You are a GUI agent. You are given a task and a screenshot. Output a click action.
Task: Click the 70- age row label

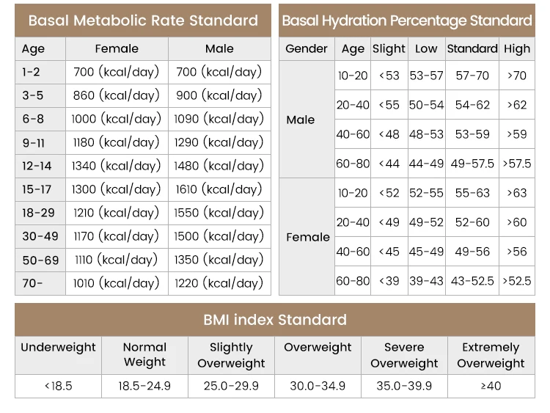[x=32, y=283]
